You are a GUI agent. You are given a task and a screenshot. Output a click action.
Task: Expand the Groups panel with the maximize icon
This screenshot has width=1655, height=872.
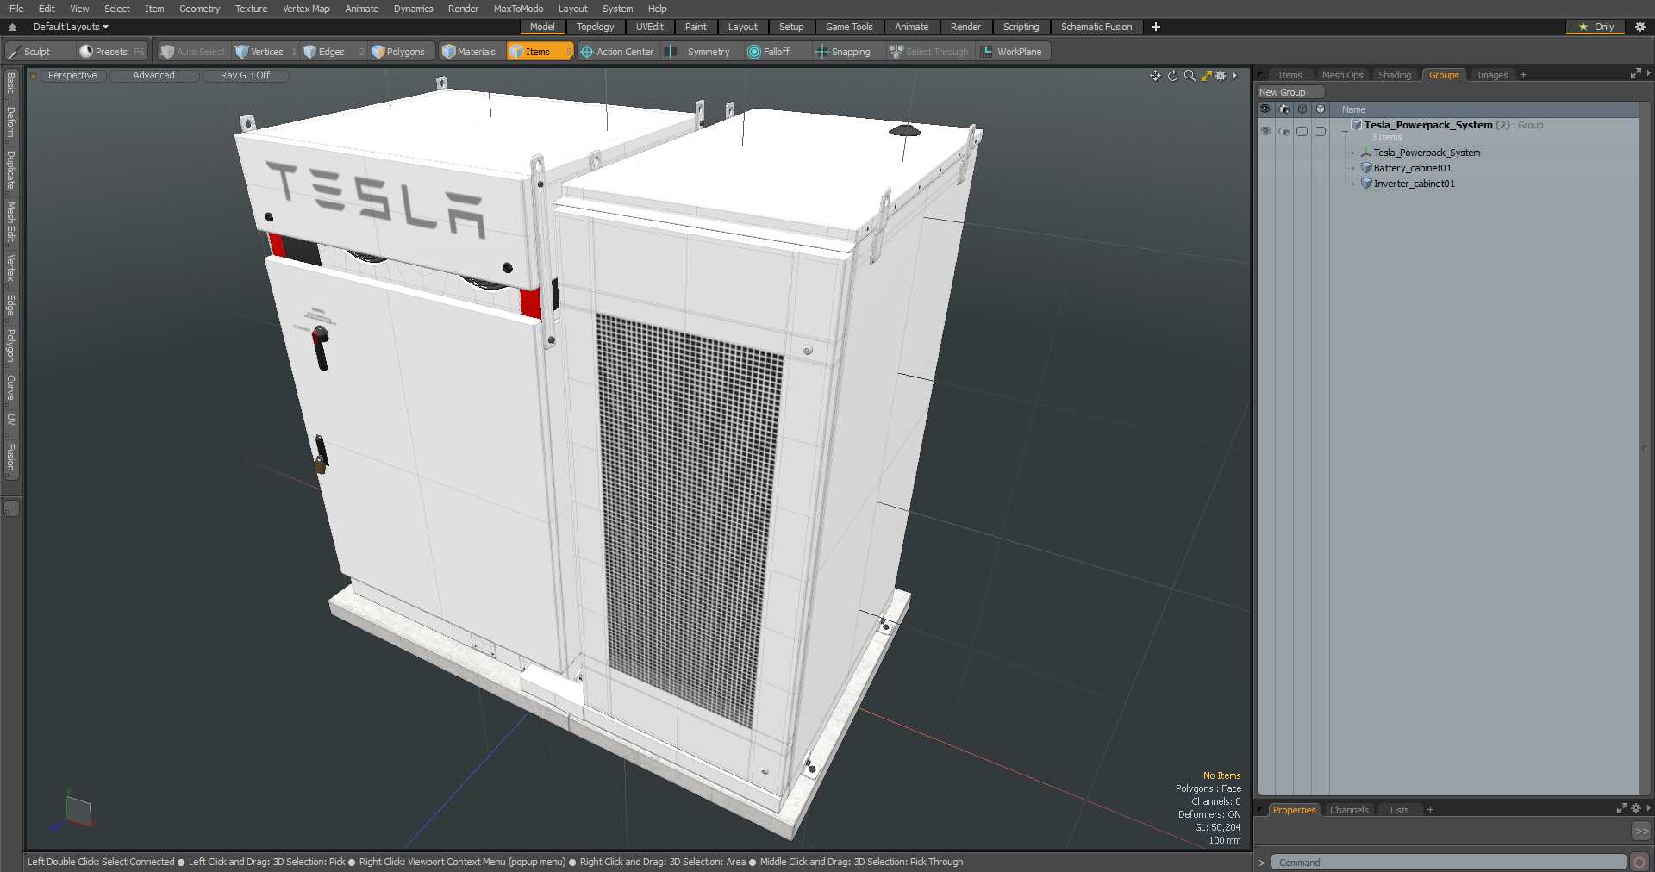click(1635, 74)
